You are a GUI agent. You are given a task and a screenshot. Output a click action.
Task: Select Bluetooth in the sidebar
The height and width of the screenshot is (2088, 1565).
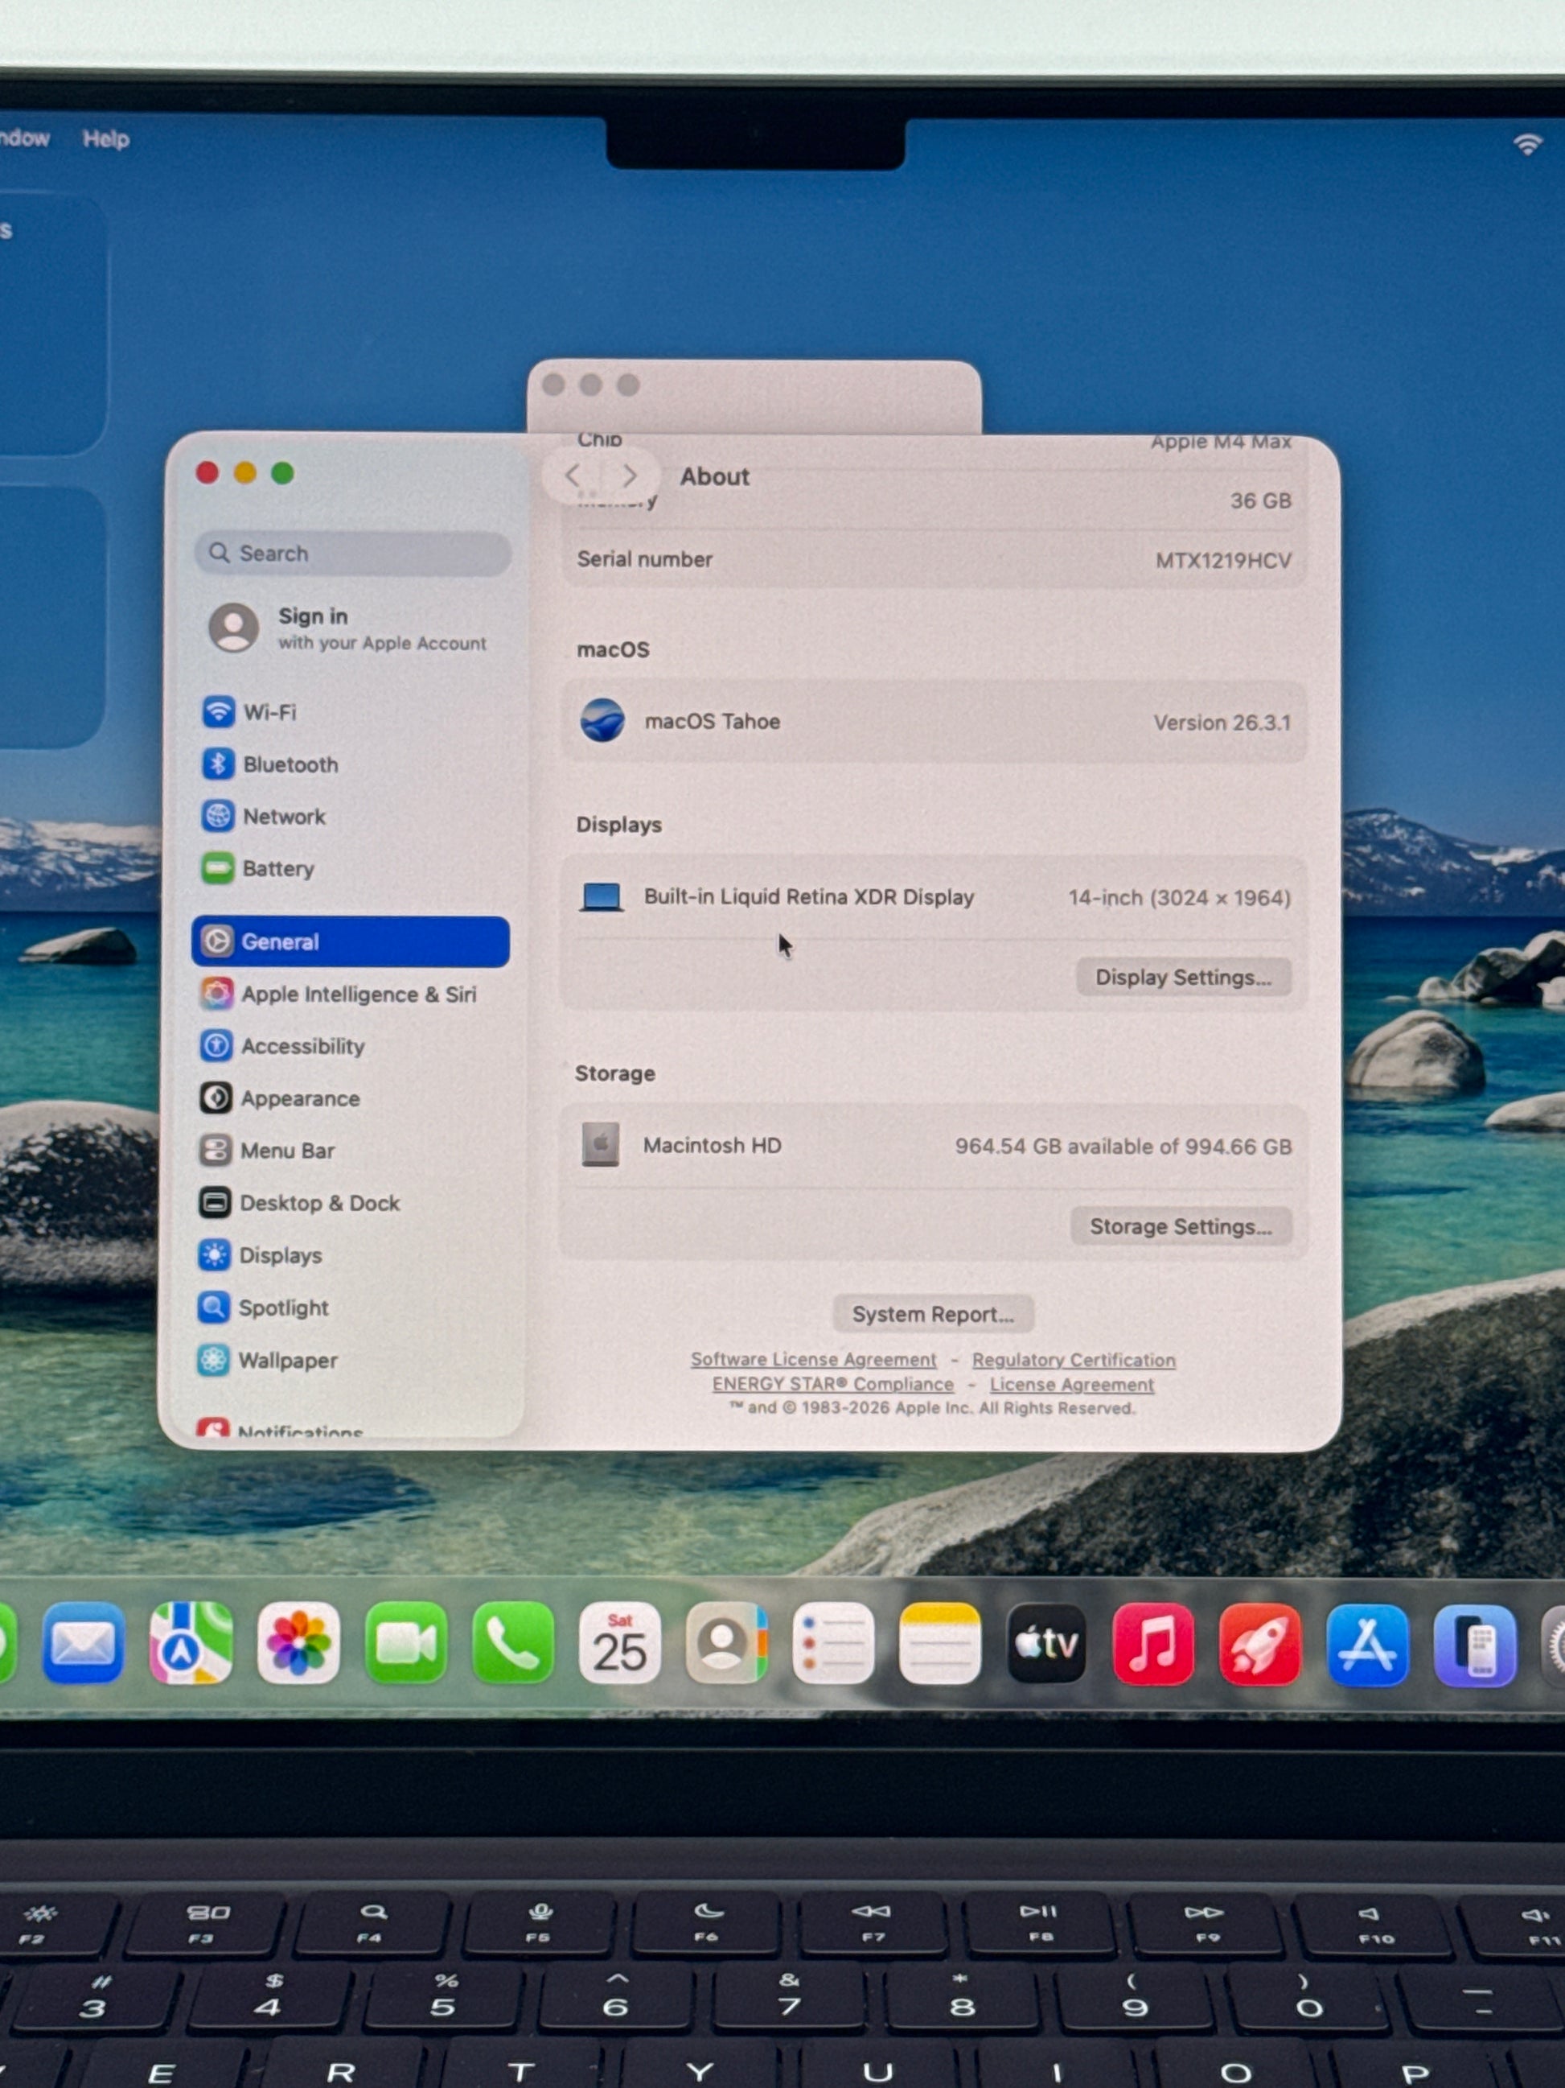click(x=289, y=764)
